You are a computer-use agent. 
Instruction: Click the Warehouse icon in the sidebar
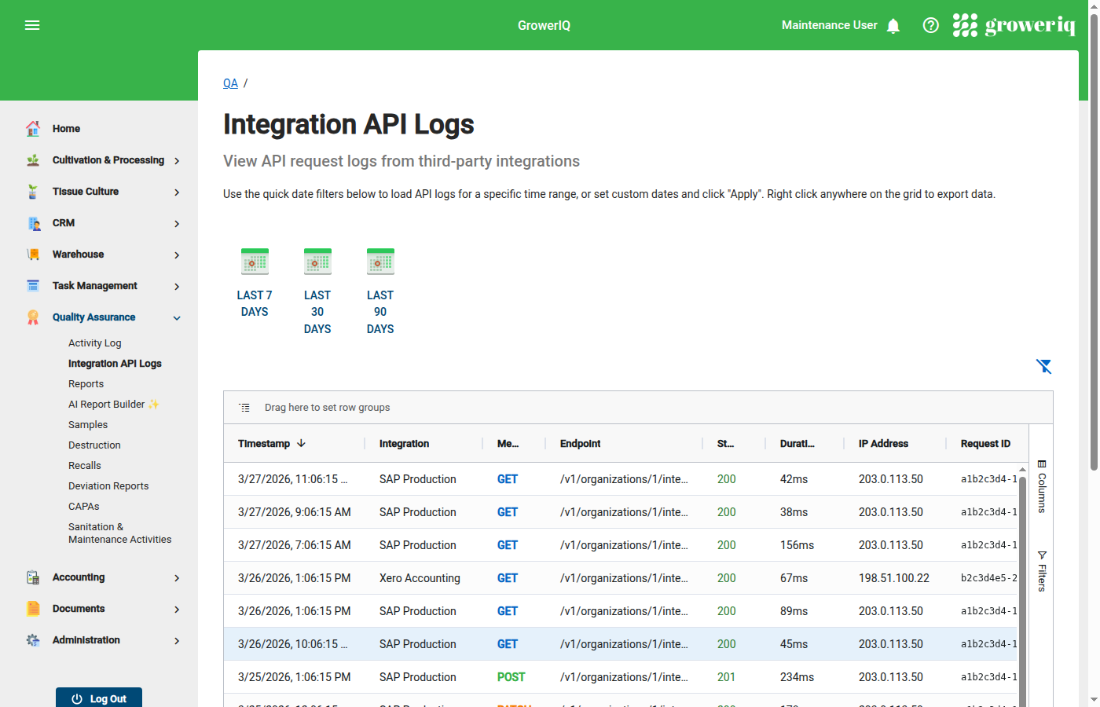(33, 254)
